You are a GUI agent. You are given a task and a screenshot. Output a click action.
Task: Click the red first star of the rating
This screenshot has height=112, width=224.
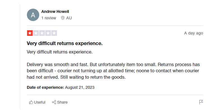coord(30,33)
